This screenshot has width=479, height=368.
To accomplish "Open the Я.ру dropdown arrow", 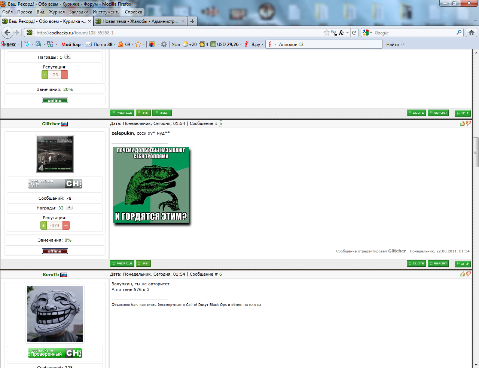I will click(262, 44).
